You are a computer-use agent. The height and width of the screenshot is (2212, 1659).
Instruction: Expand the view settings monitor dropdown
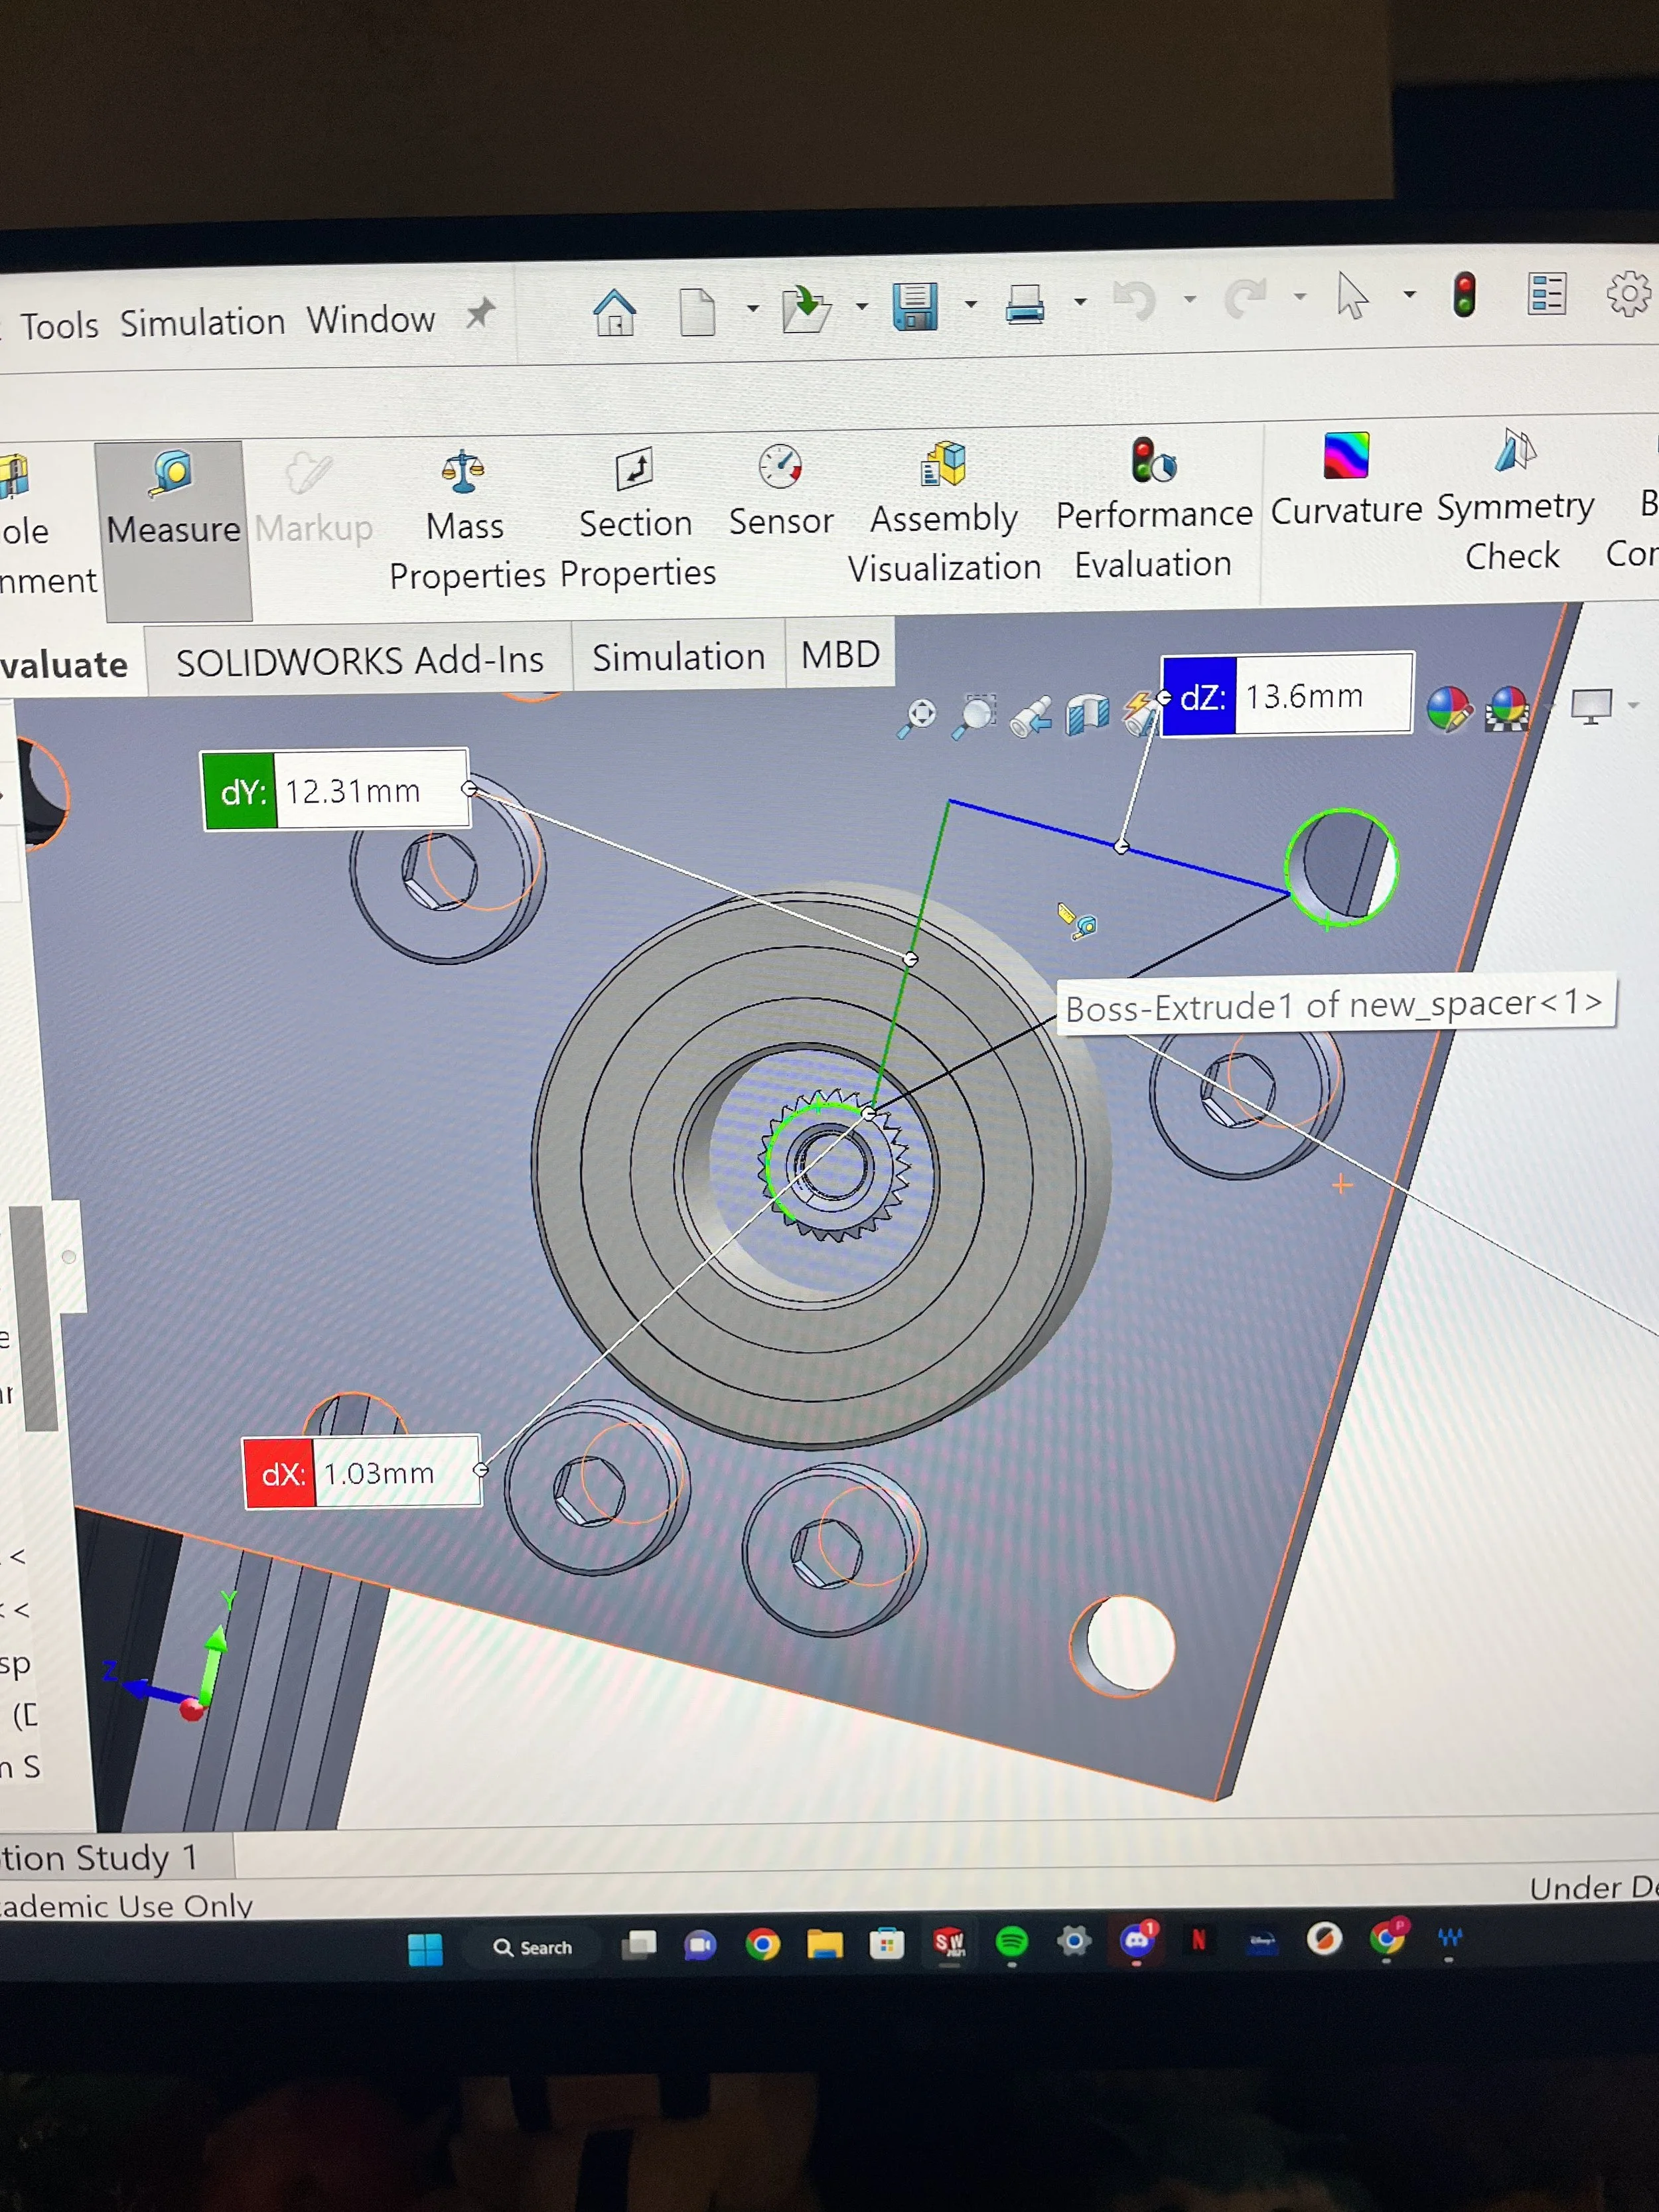click(1633, 706)
